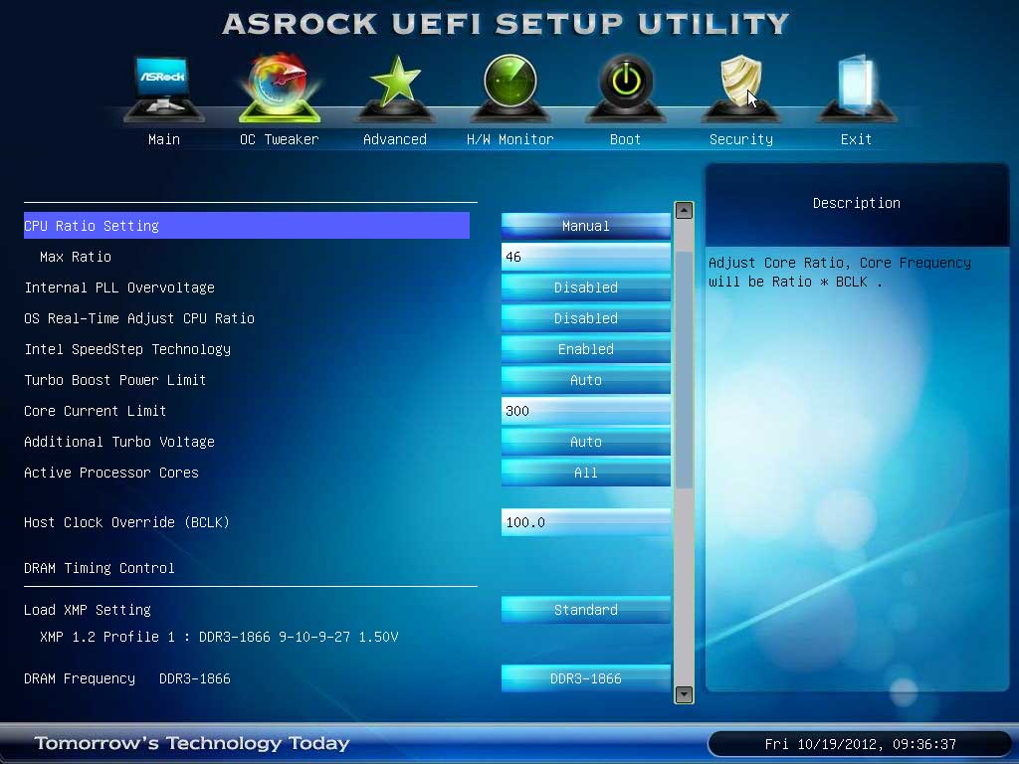Toggle Intel SpeedStep Technology Enabled option
1019x764 pixels.
pos(585,349)
